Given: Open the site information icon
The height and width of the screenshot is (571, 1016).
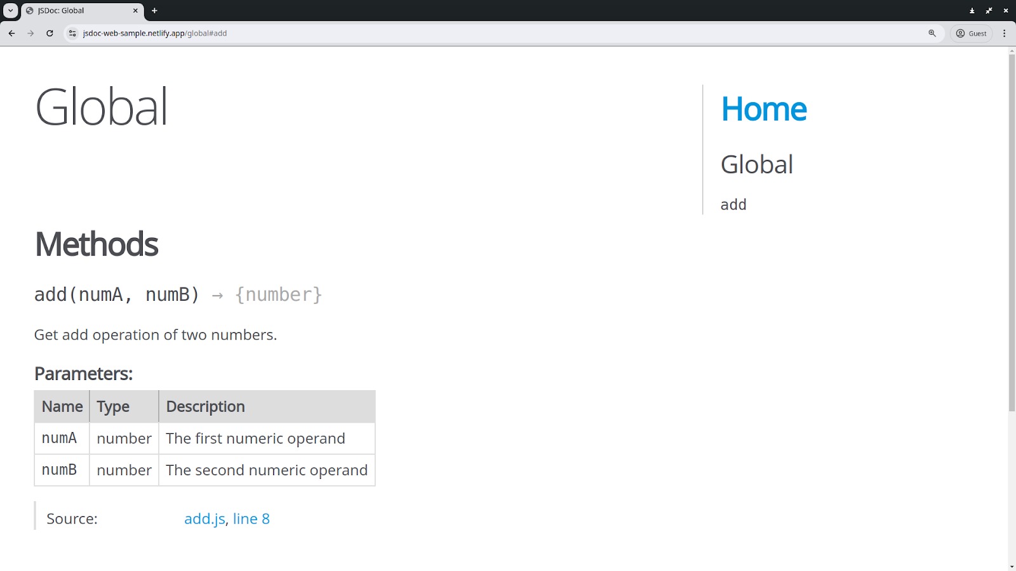Looking at the screenshot, I should pyautogui.click(x=72, y=33).
